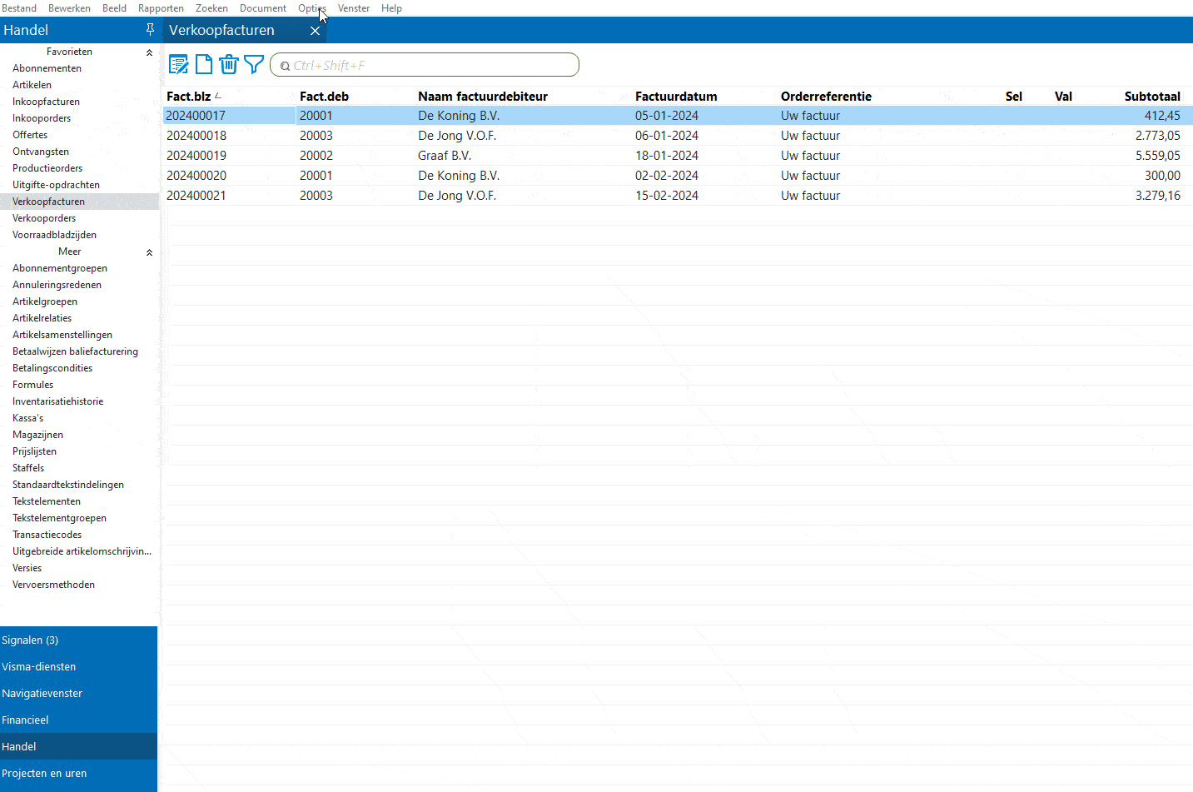Open Magazijnen in the sidebar

coord(37,435)
